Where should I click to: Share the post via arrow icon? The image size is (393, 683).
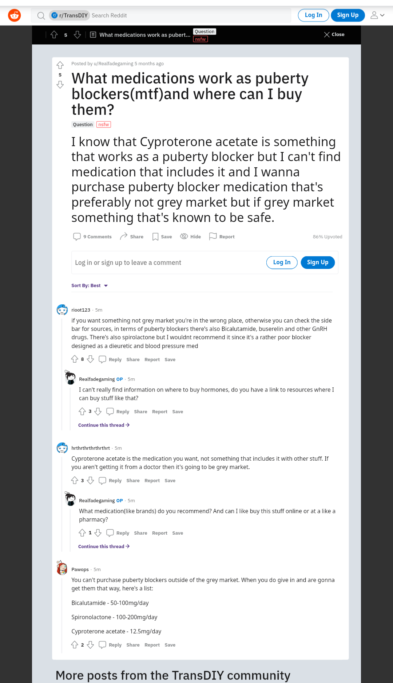[124, 236]
